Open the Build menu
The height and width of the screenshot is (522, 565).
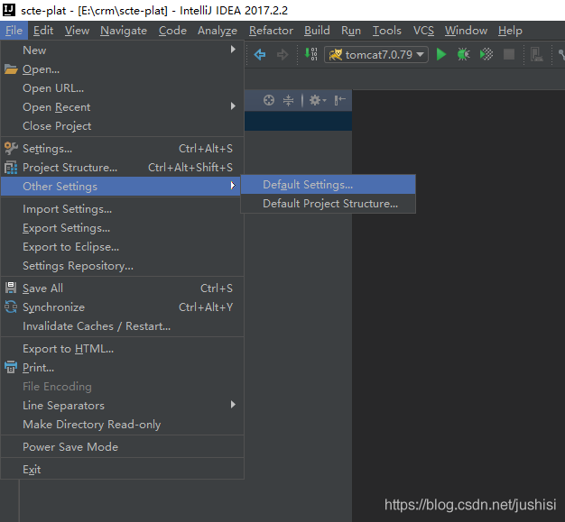coord(317,31)
